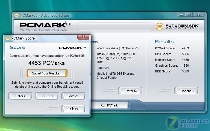Click the Futuremark Corporation wordmark
The image size is (210, 131).
pyautogui.click(x=182, y=27)
